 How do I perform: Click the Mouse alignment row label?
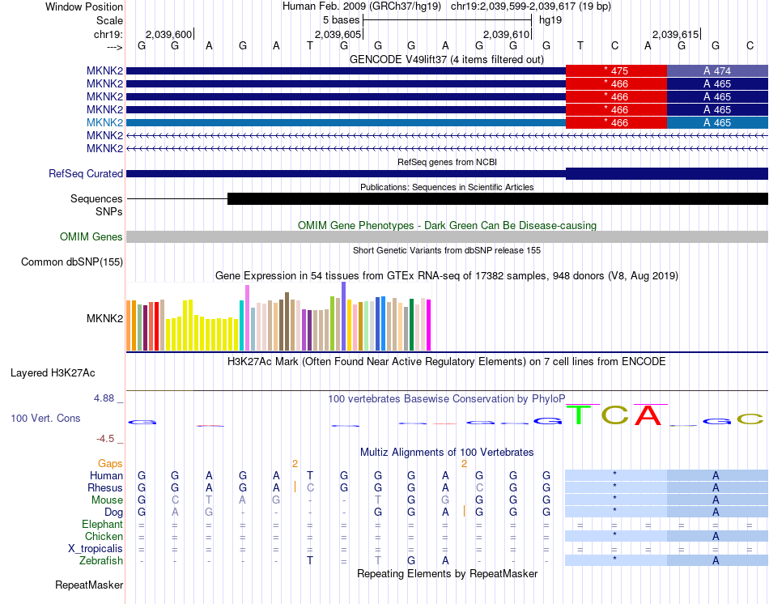(107, 500)
